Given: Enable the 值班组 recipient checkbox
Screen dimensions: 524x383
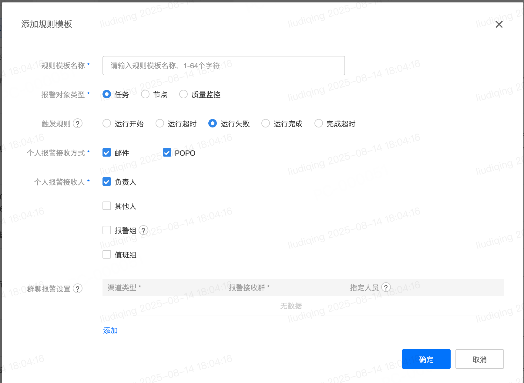Looking at the screenshot, I should 107,255.
